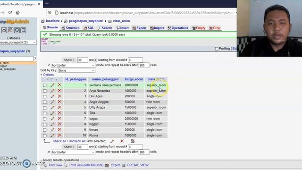Edit the Angle Anggita row
302x170 pixels.
pyautogui.click(x=52, y=102)
